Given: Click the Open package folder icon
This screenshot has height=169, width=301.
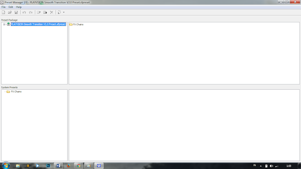Looking at the screenshot, I should (10, 12).
